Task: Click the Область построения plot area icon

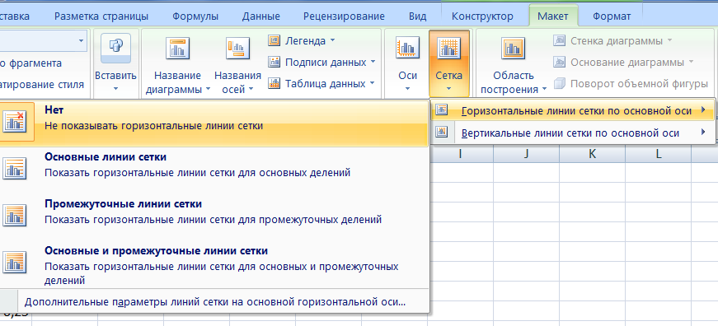Action: 513,48
